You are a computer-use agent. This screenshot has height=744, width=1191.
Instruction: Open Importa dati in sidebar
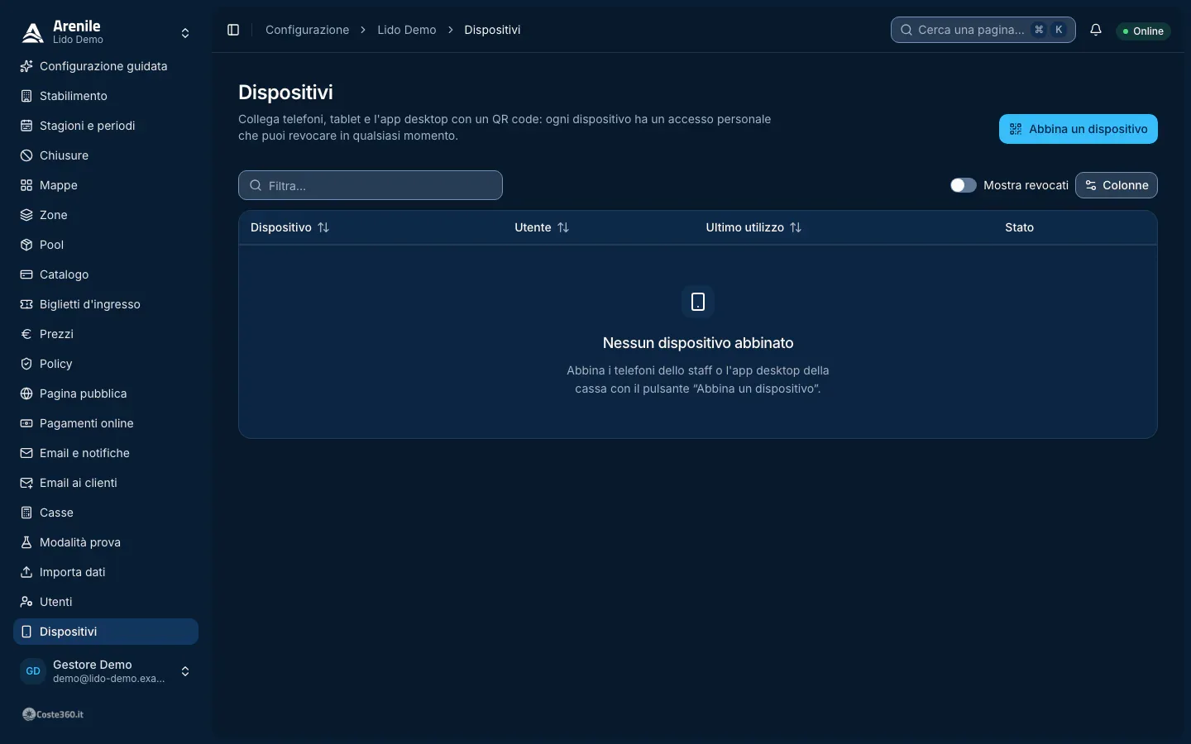tap(106, 572)
